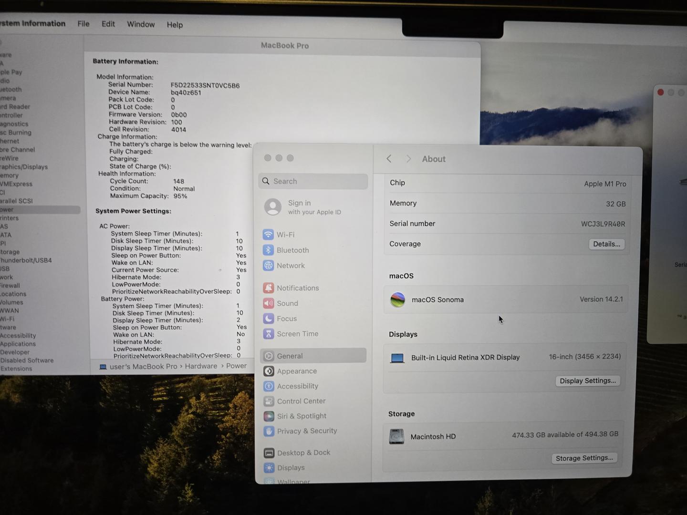Select Extensions in System Information sidebar
This screenshot has height=515, width=687.
(16, 369)
